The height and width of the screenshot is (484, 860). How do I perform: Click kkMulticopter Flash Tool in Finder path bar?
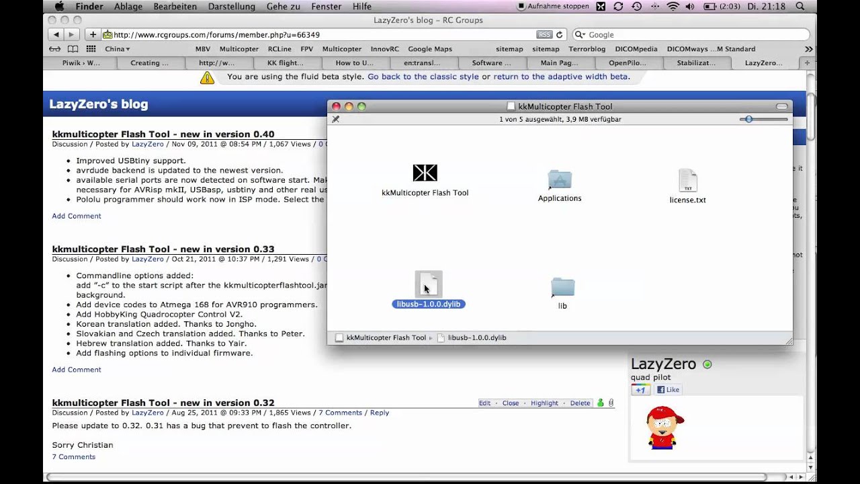(381, 337)
